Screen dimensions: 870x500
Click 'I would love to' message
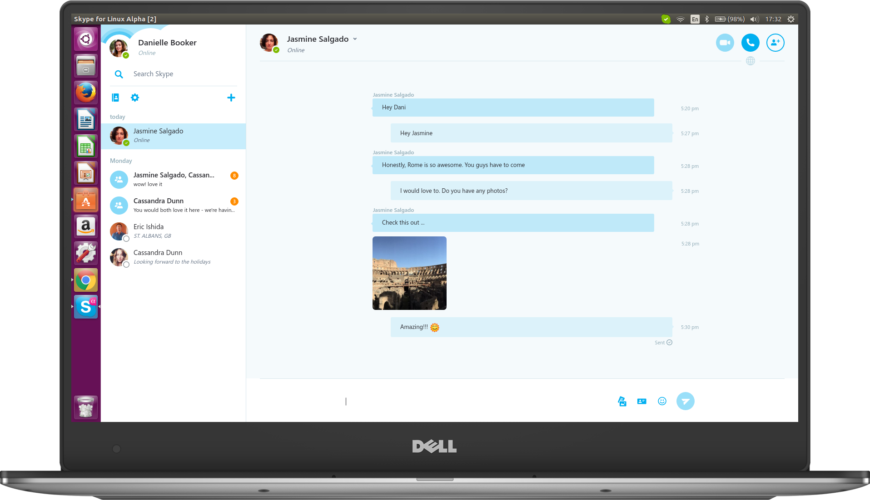pos(531,191)
